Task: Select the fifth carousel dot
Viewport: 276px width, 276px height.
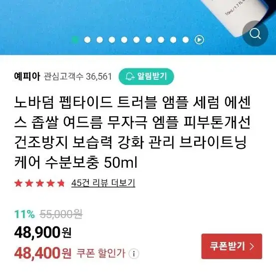Action: [x=124, y=40]
